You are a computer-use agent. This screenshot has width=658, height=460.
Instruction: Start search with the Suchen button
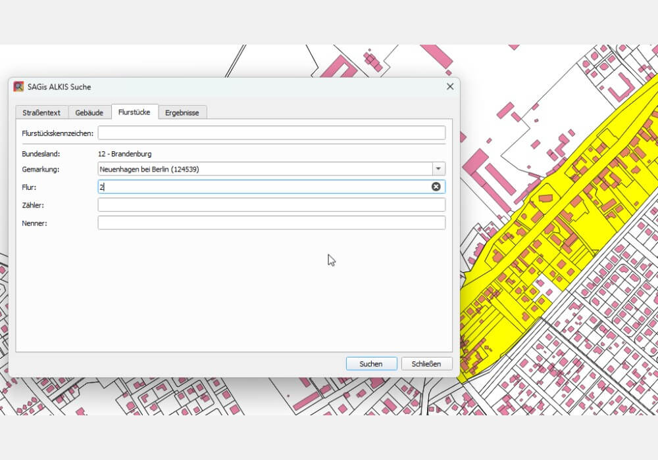pos(371,363)
